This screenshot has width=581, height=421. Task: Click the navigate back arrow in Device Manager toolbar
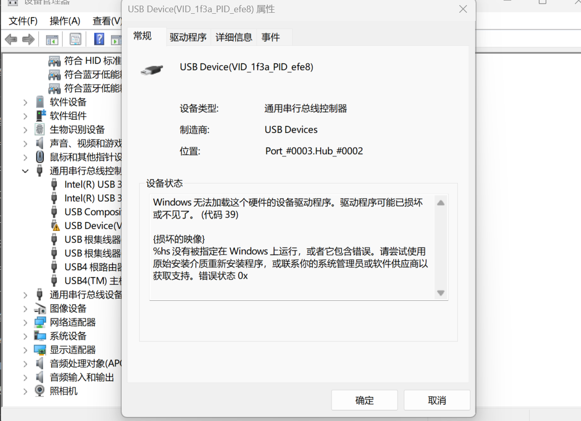point(10,39)
